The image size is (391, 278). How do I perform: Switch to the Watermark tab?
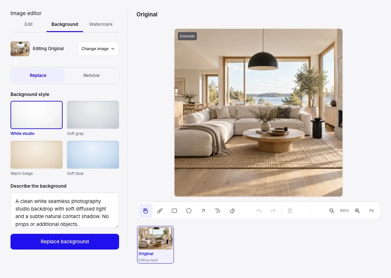tap(101, 24)
